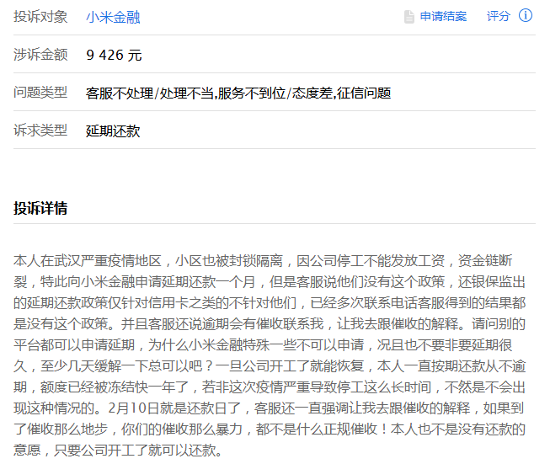This screenshot has height=464, width=550.
Task: Click the 延期还款 request type value
Action: [113, 131]
